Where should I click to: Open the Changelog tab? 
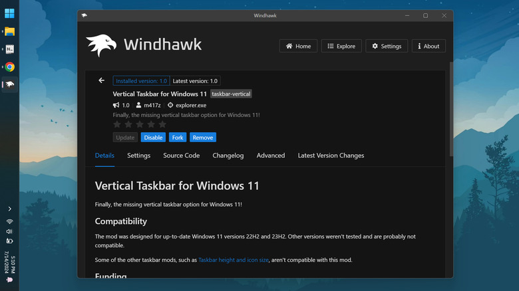pos(228,155)
